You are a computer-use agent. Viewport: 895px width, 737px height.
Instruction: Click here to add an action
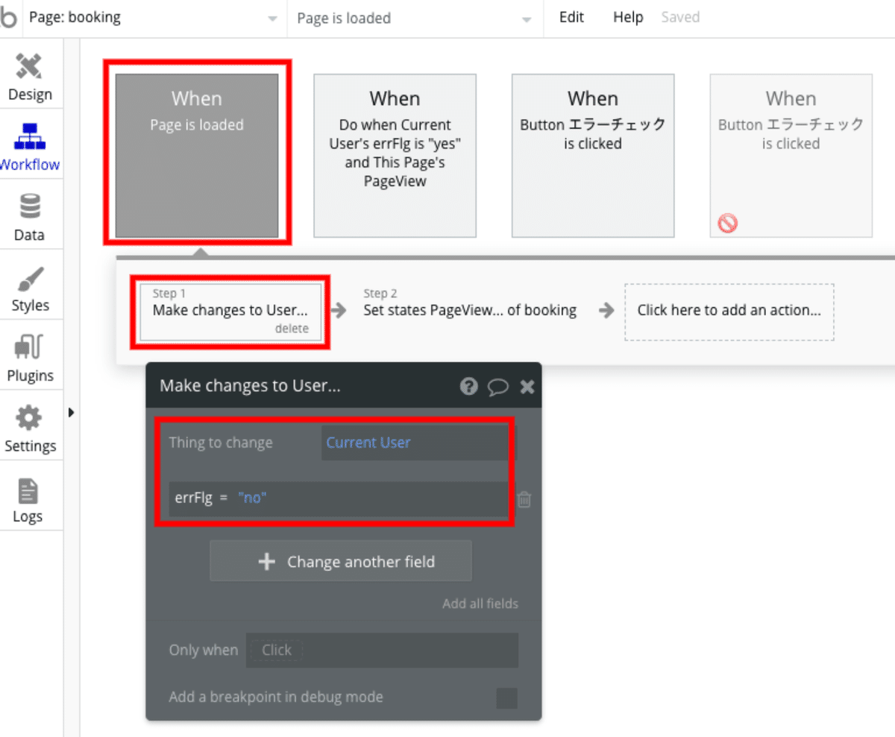[729, 311]
